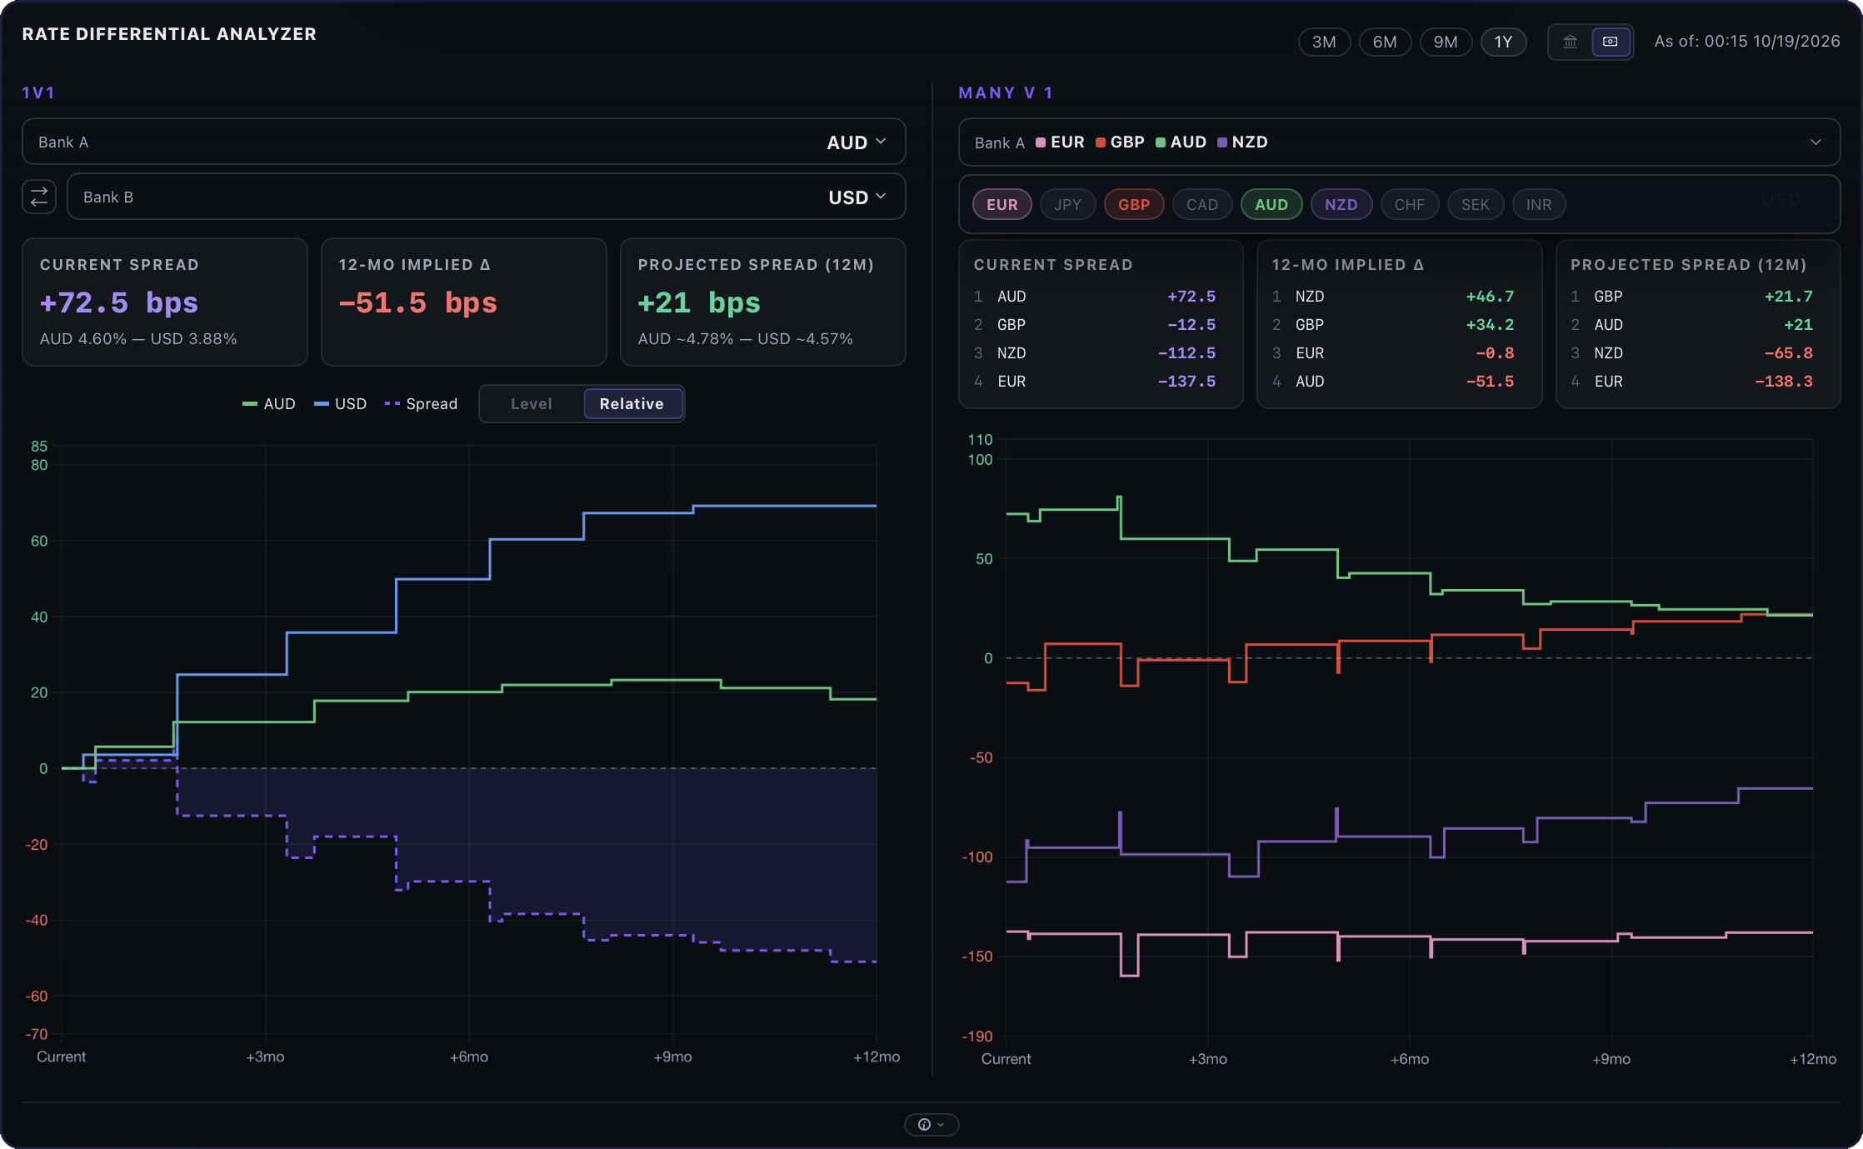This screenshot has width=1863, height=1149.
Task: Select the bank building icon mode
Action: point(1570,42)
